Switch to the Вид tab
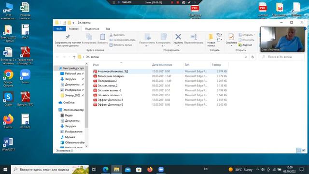 (108, 29)
